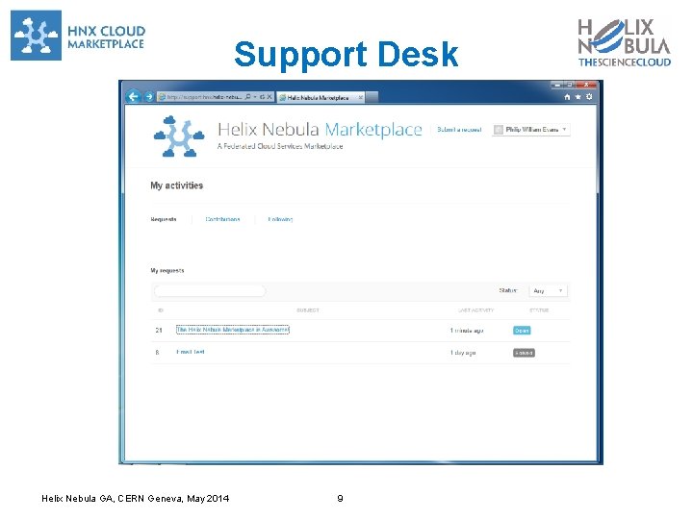
Task: Click the Helix Nebula Marketplace cloud logo
Action: tap(179, 136)
